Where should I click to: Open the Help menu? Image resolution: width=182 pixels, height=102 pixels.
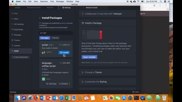pos(77,1)
